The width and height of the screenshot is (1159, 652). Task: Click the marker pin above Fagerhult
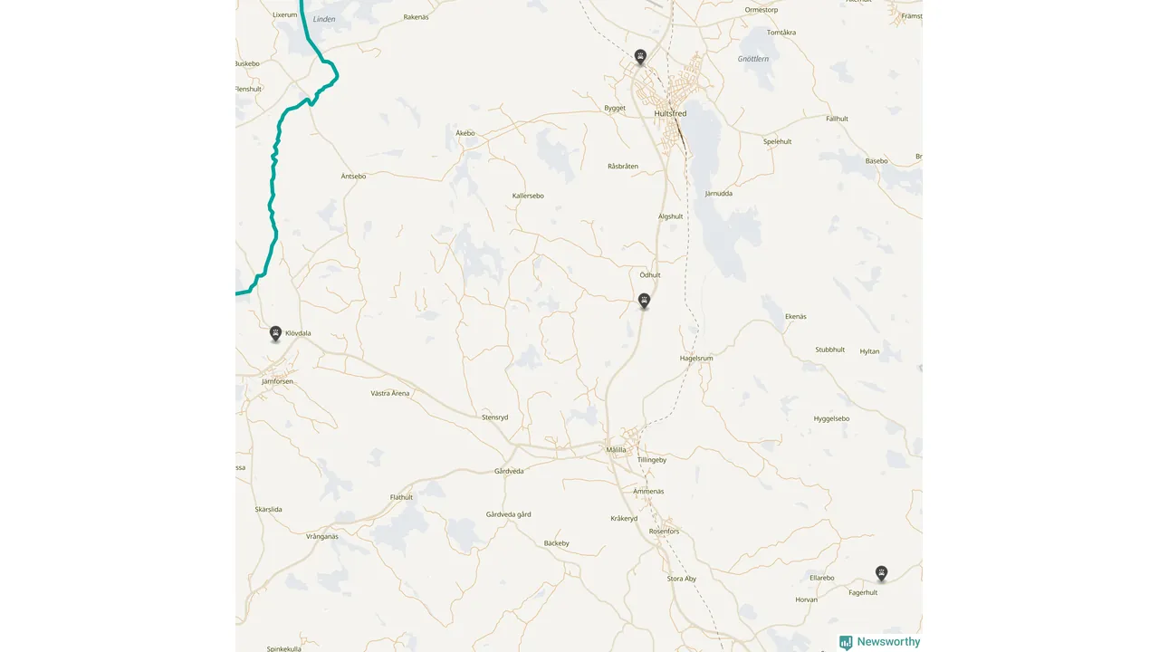(881, 573)
